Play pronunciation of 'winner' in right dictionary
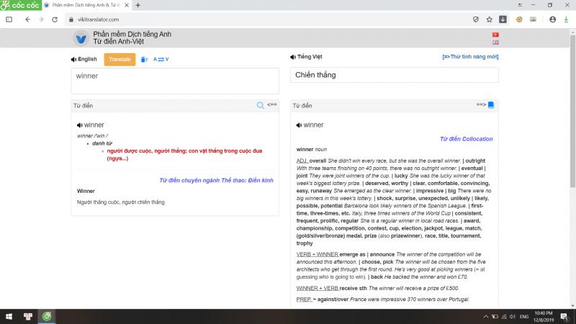The height and width of the screenshot is (324, 576). click(299, 125)
